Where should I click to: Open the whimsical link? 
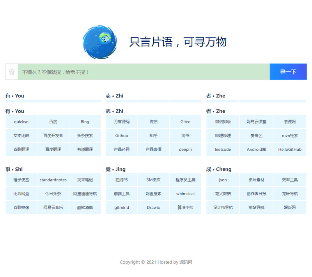[x=185, y=194]
